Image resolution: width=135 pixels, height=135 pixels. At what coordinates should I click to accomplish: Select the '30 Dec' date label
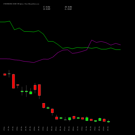(39, 129)
